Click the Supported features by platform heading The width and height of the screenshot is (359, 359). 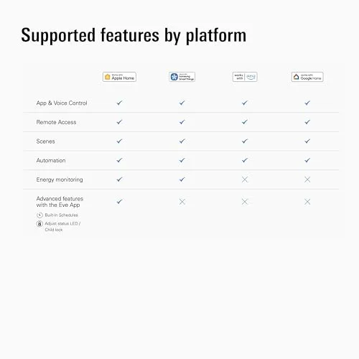click(x=134, y=35)
